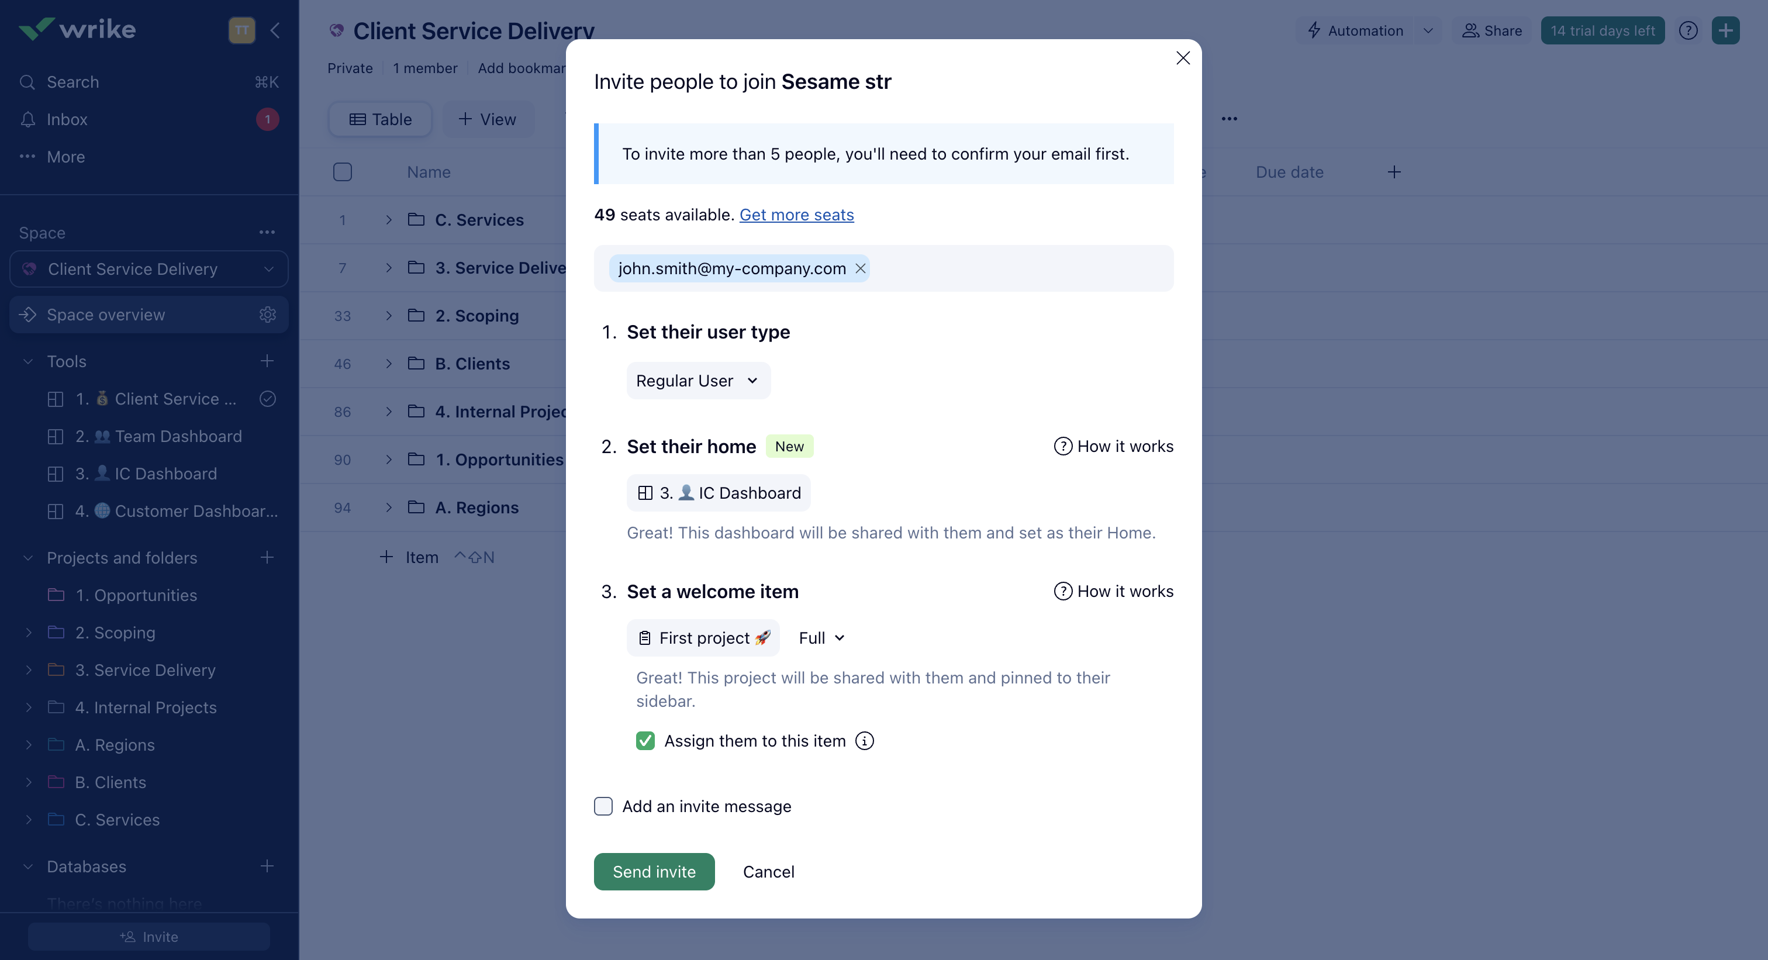
Task: Click the info icon beside Assign them
Action: [865, 741]
